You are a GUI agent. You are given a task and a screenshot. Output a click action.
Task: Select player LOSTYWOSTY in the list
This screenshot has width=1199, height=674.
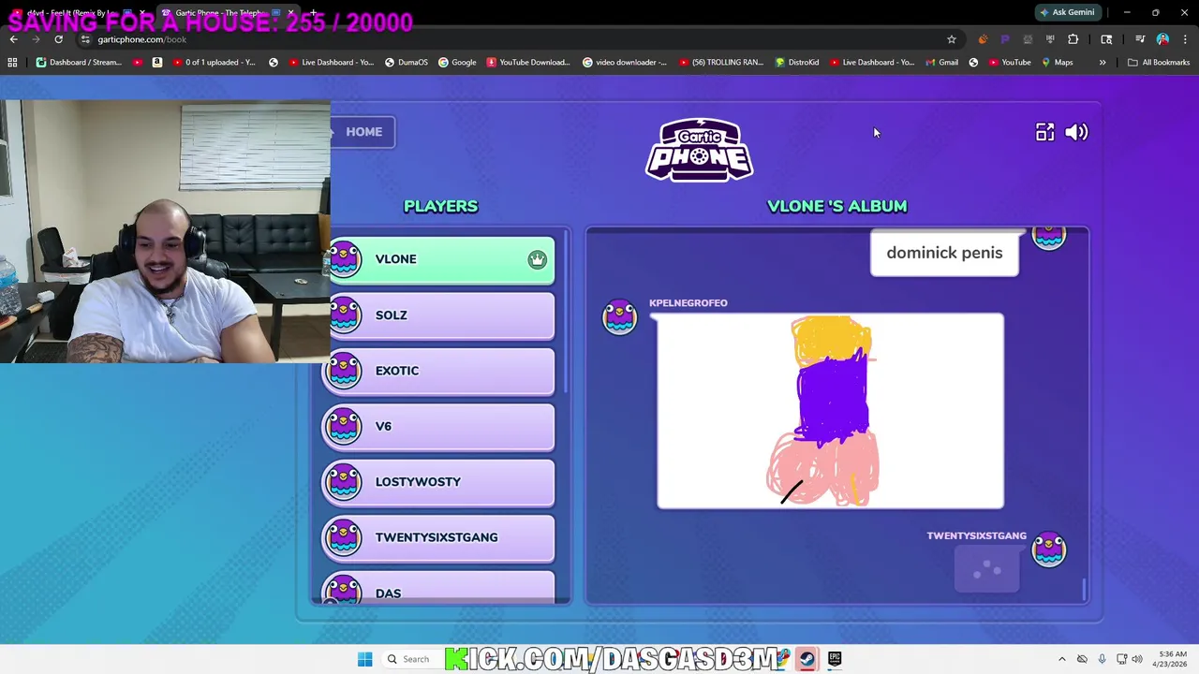point(440,482)
